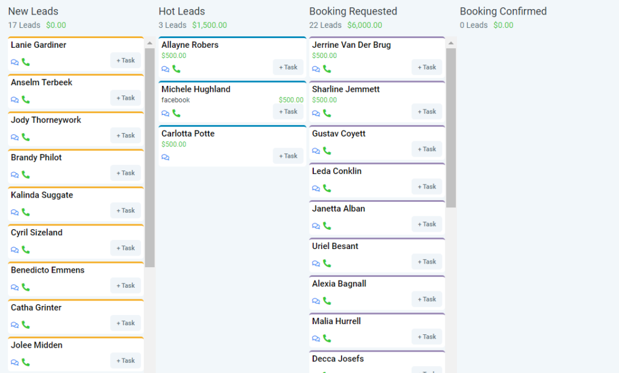Click + Task on Alexia Bagnall's card

(x=427, y=299)
